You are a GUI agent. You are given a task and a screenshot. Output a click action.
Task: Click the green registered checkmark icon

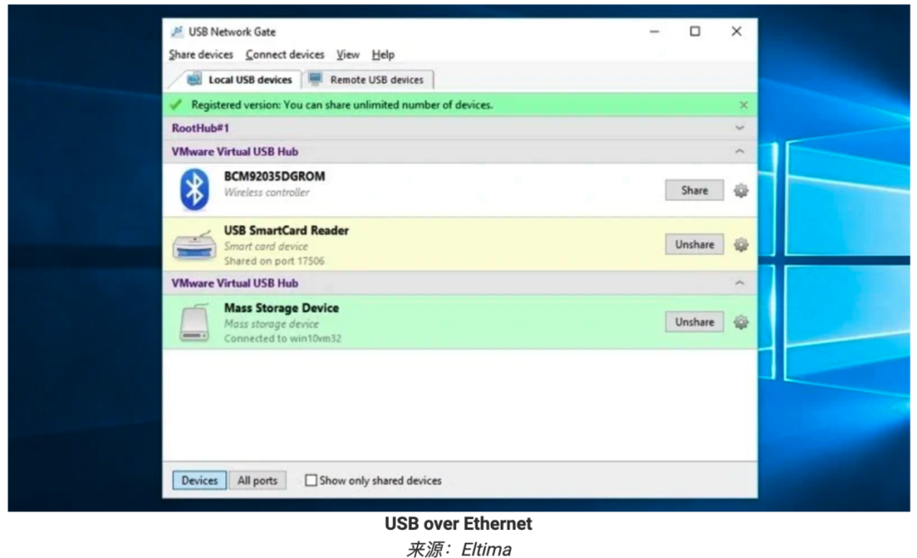click(x=176, y=105)
